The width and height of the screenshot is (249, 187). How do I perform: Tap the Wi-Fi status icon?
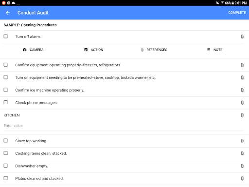tap(222, 3)
